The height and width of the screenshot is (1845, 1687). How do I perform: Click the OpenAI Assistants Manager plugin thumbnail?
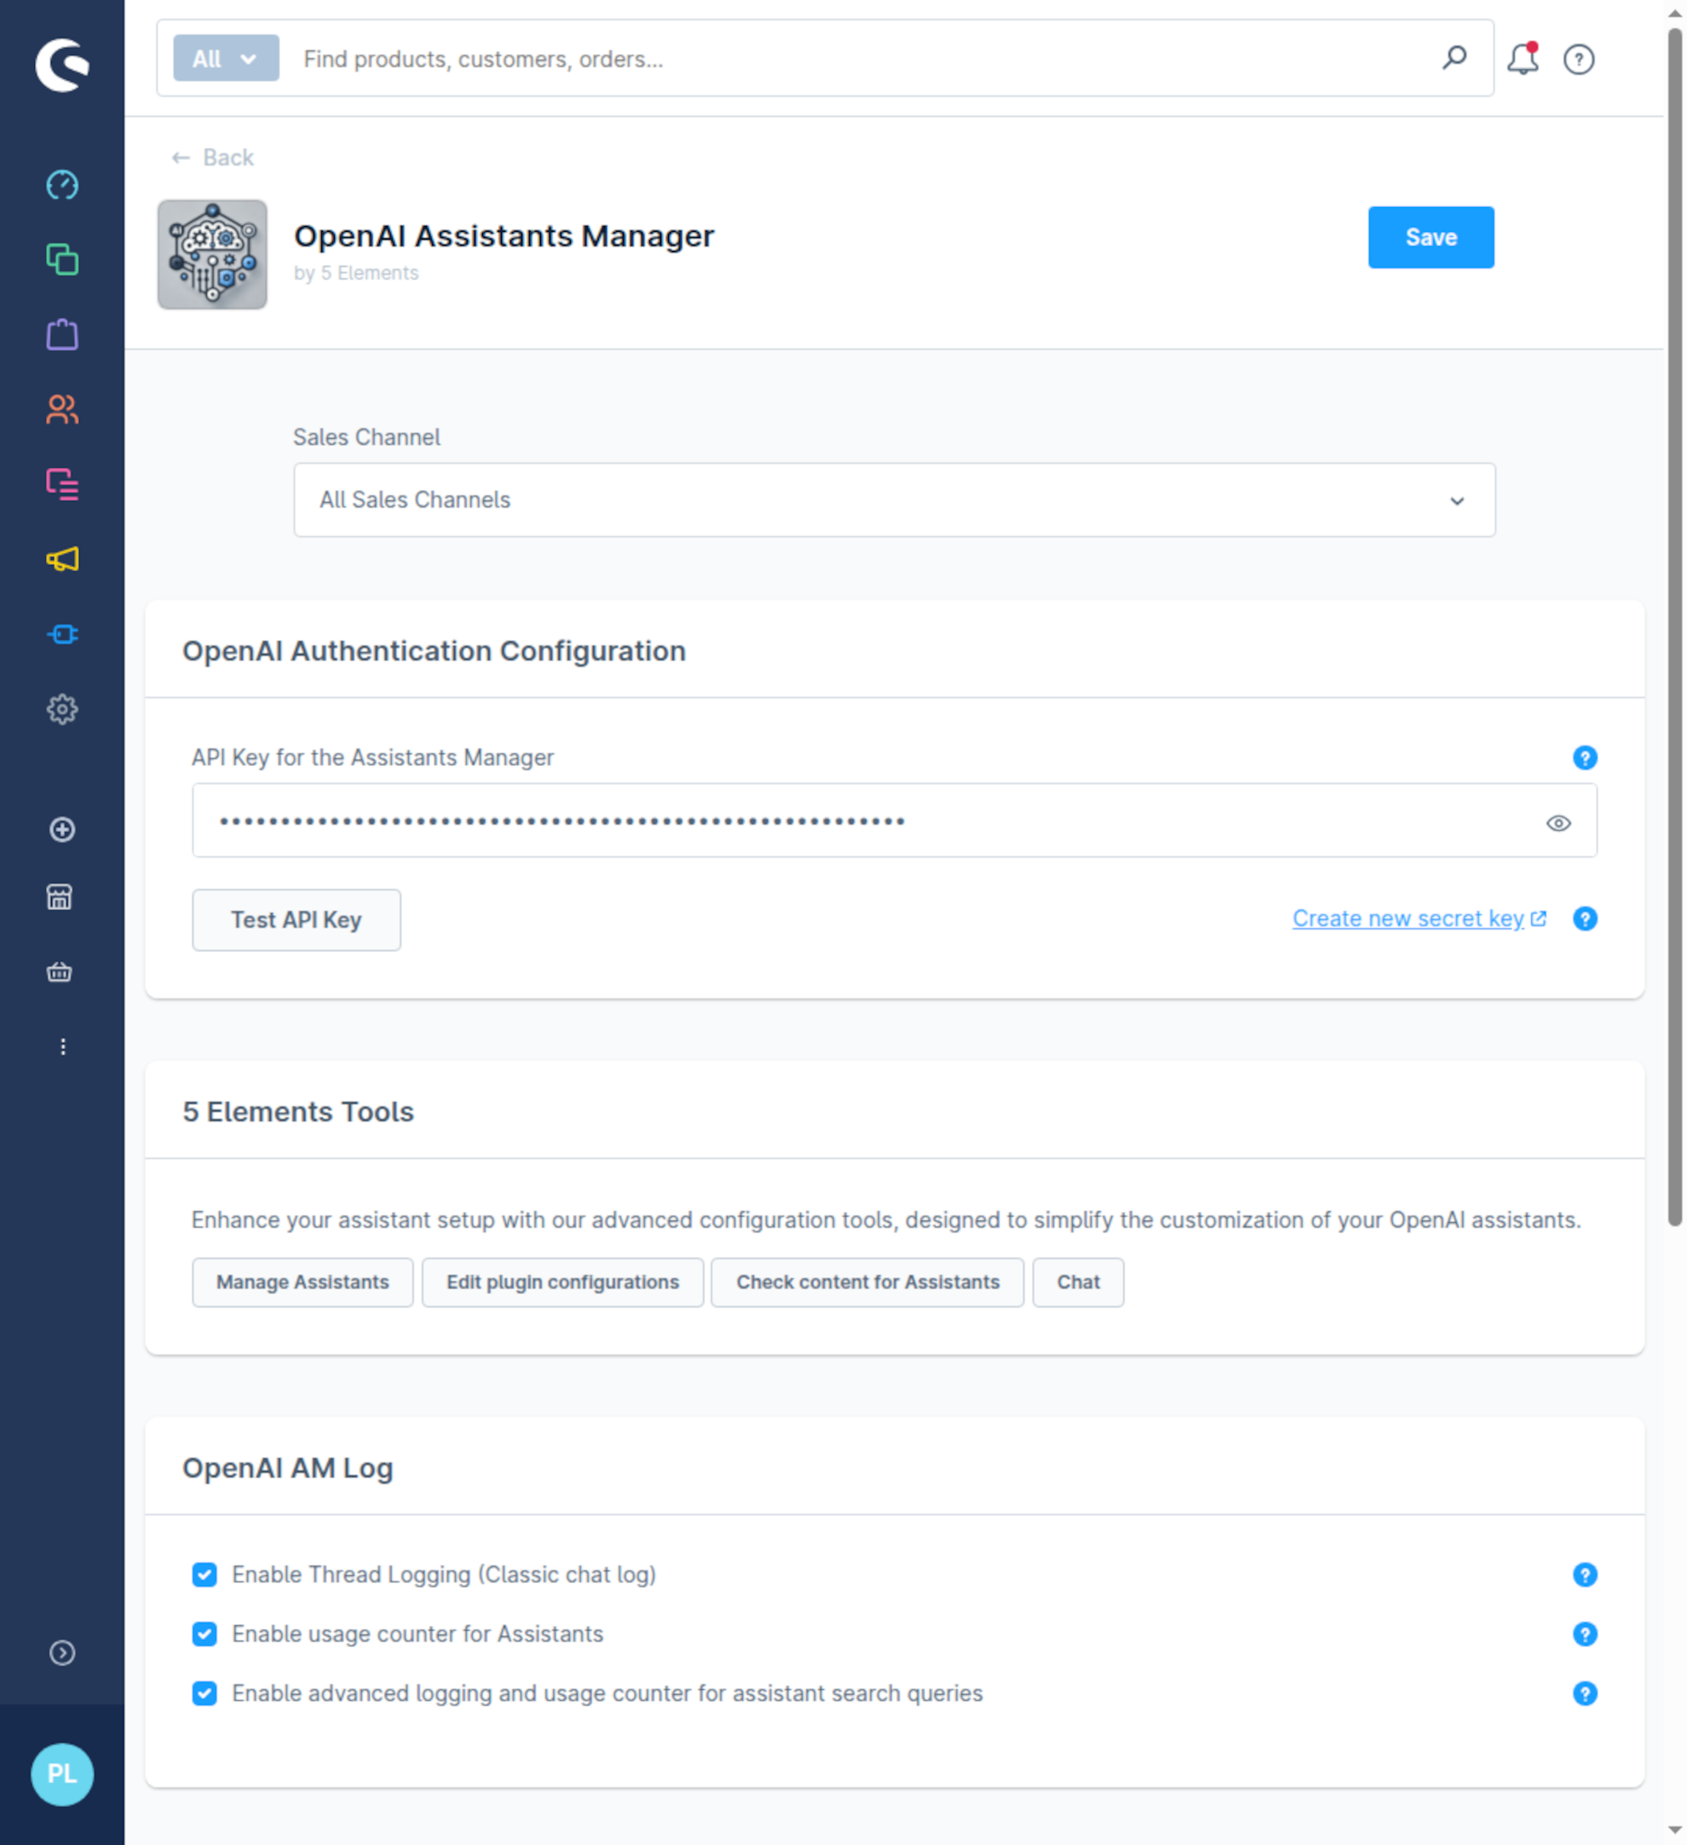[x=212, y=255]
